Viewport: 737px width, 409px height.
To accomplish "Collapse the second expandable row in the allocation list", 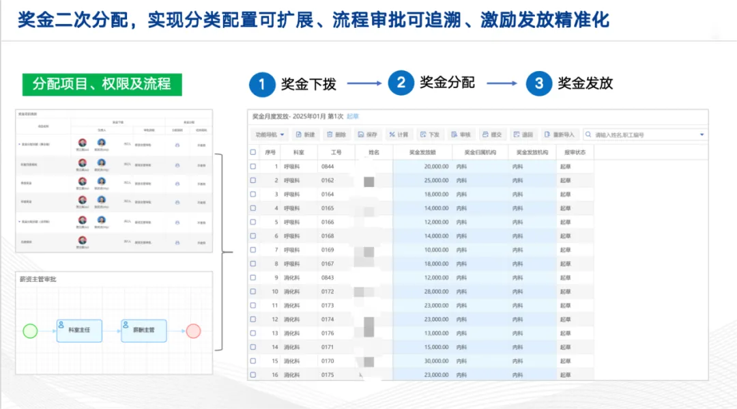I will [19, 222].
